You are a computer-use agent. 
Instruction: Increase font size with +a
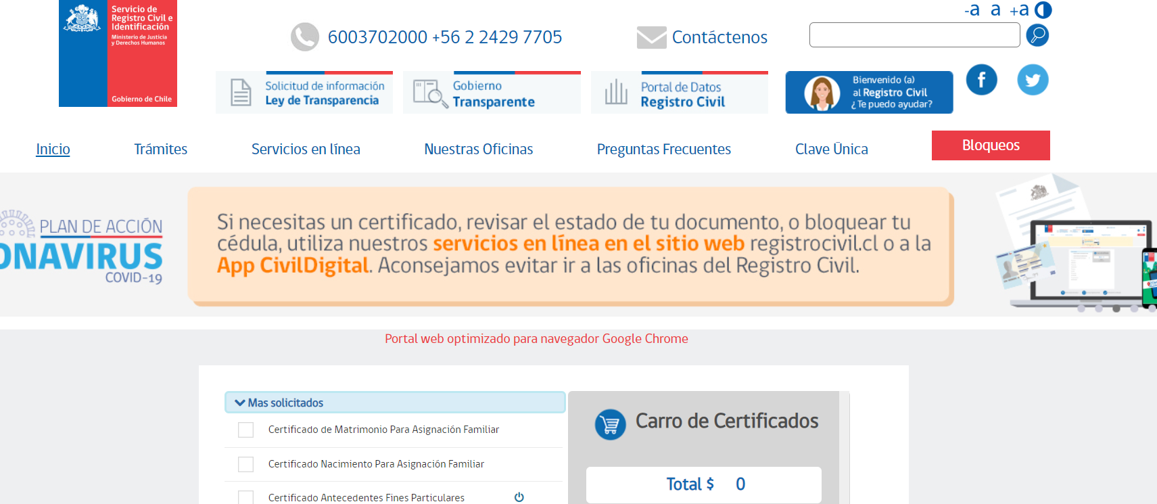[1018, 10]
